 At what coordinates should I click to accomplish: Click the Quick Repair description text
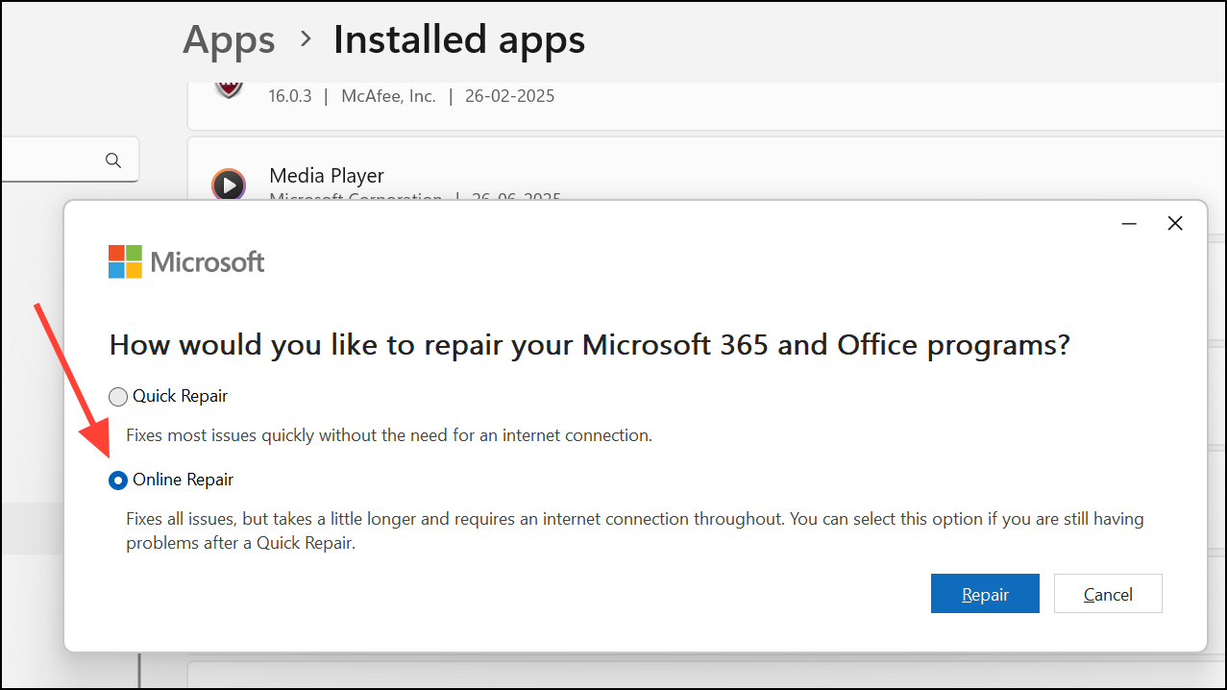pos(389,435)
